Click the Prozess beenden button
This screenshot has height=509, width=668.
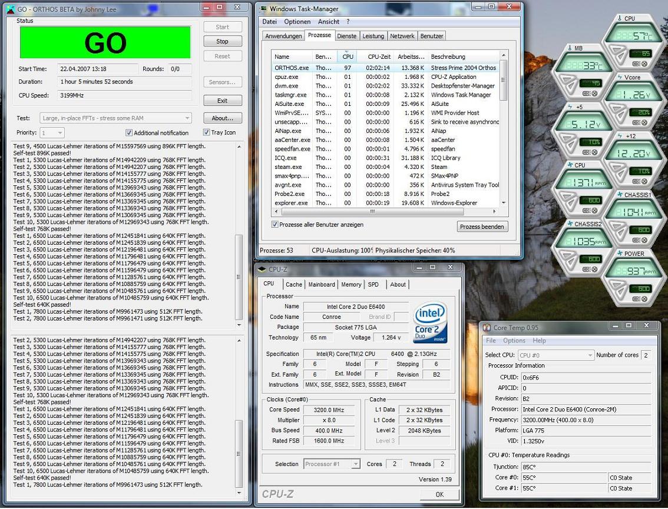click(x=482, y=227)
